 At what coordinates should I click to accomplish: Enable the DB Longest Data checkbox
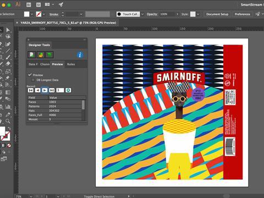coord(33,80)
